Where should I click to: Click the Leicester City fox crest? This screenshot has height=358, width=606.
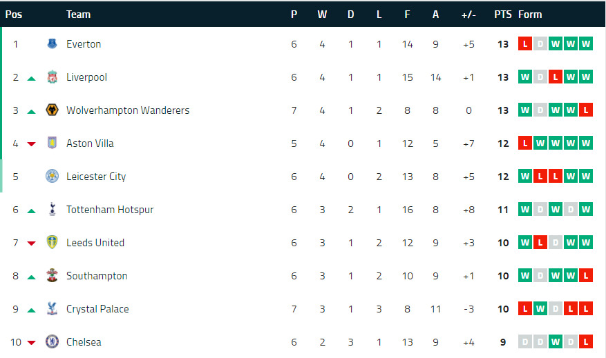pyautogui.click(x=52, y=177)
